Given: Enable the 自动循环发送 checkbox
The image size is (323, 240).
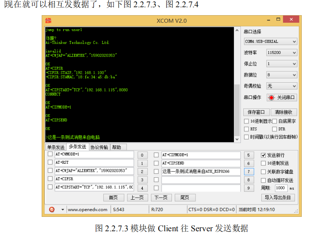Looking at the screenshot, I should (x=263, y=180).
